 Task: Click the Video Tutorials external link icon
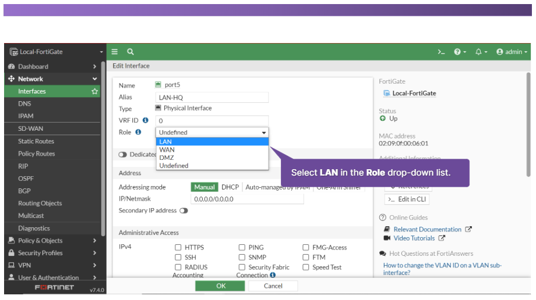pyautogui.click(x=442, y=238)
